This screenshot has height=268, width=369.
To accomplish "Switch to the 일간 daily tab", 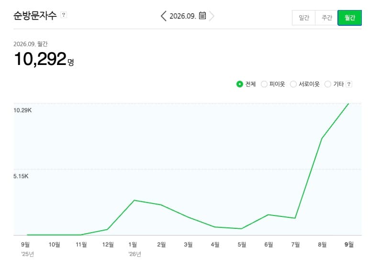I will pos(303,18).
